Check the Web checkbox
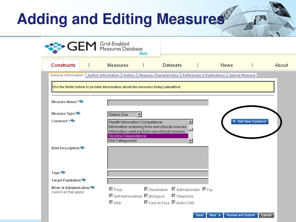The width and height of the screenshot is (296, 222). coord(111,202)
